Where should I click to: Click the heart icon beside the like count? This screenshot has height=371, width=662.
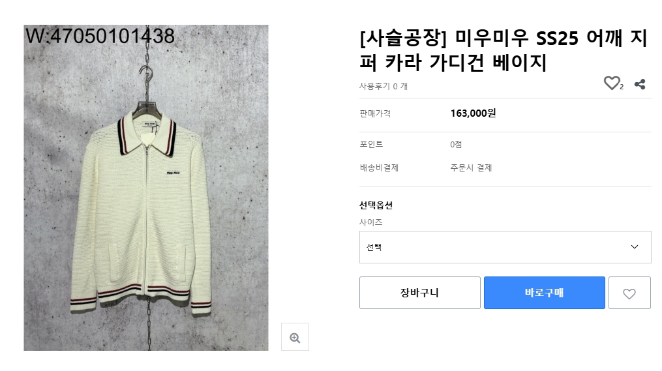pos(611,83)
